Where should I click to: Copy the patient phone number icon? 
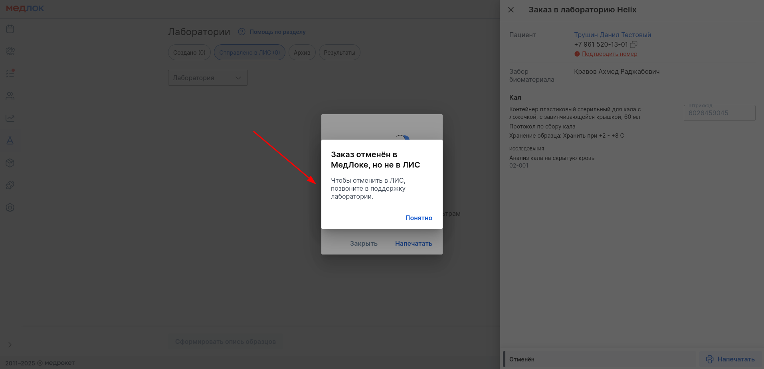(633, 44)
